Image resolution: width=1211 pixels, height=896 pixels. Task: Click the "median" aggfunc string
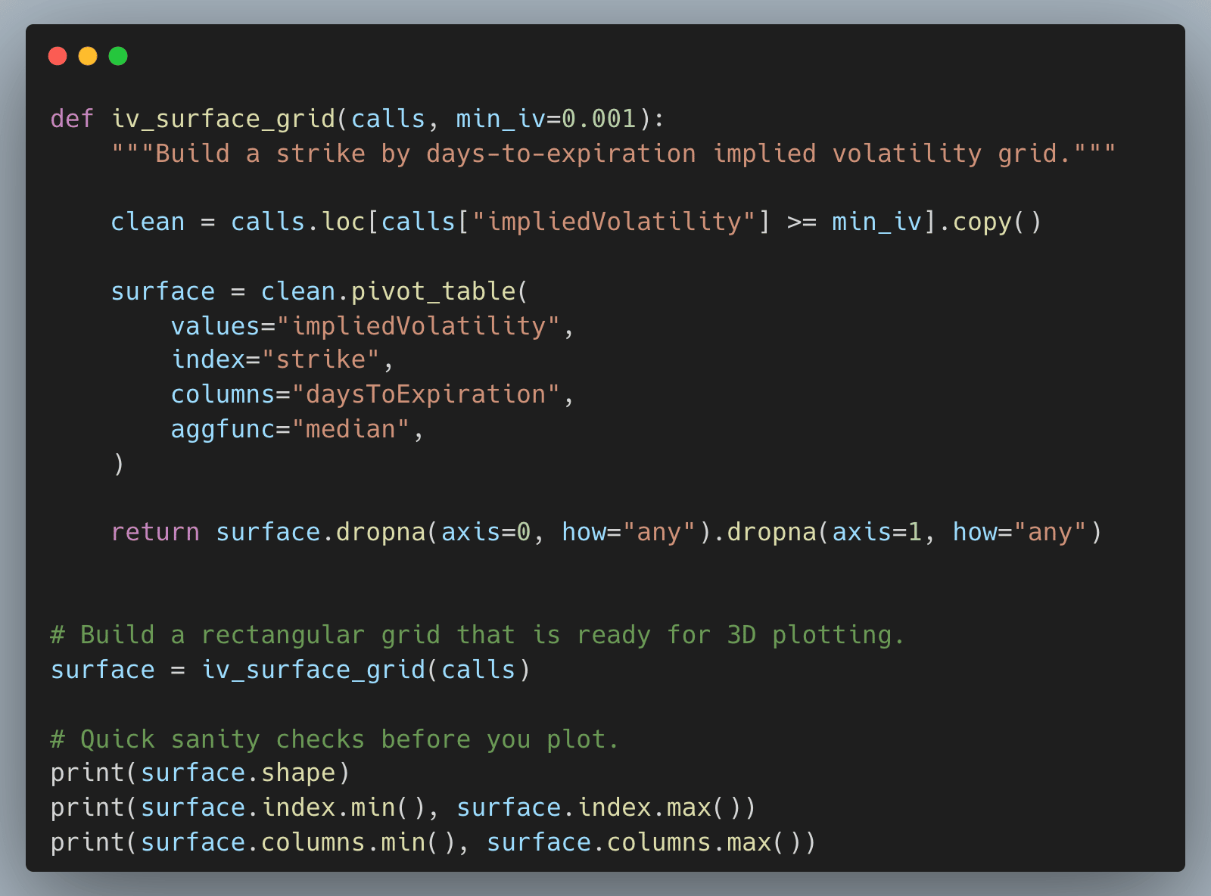click(350, 429)
